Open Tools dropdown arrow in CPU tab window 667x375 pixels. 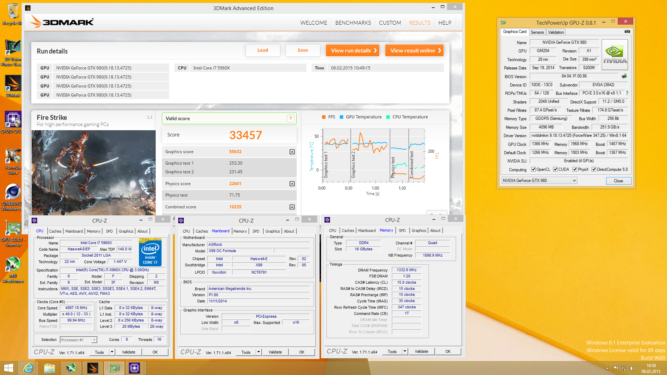[112, 352]
